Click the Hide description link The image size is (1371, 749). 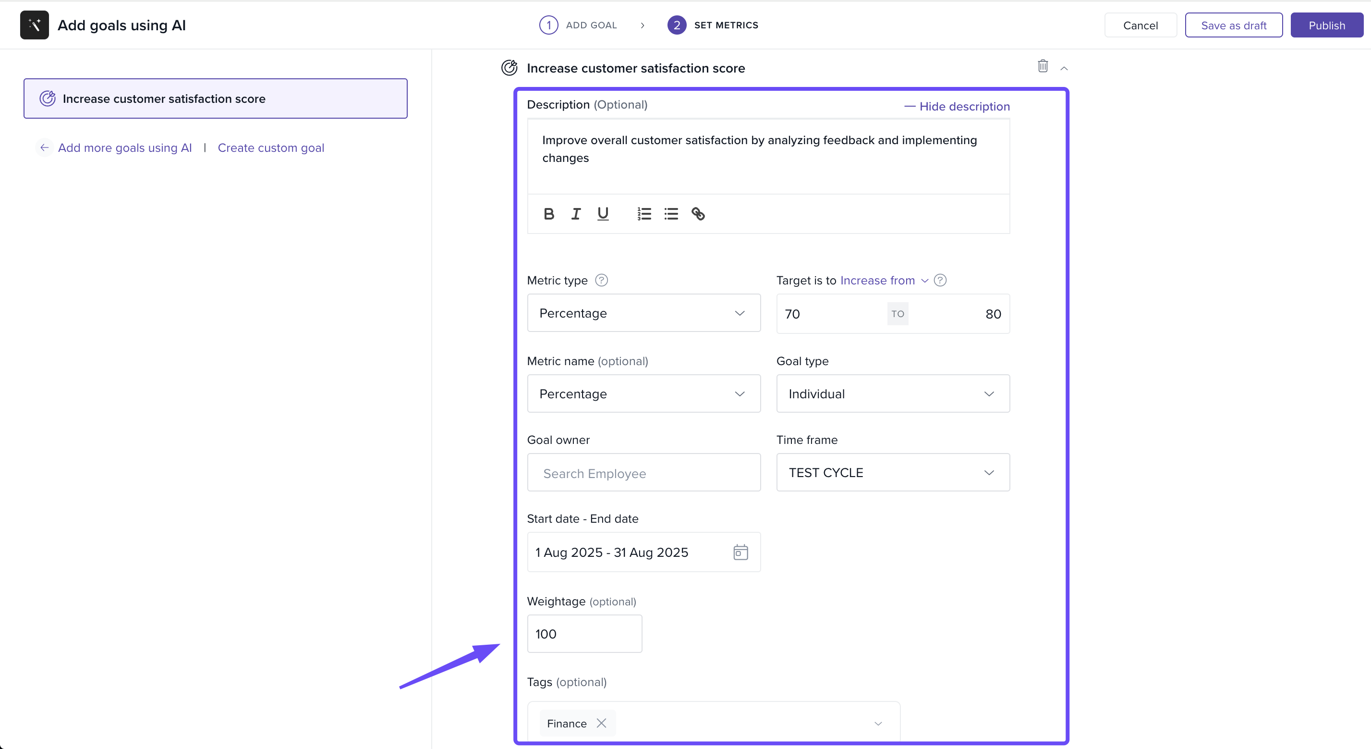(957, 107)
